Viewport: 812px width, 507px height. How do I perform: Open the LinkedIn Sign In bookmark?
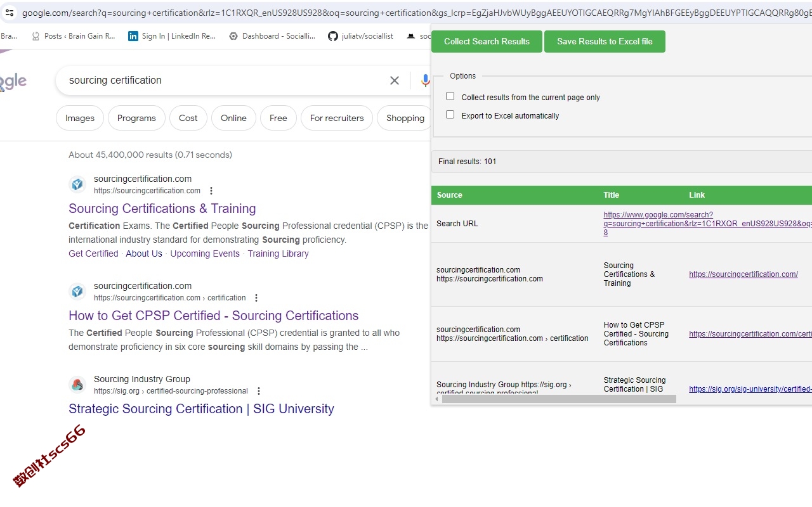[x=172, y=36]
